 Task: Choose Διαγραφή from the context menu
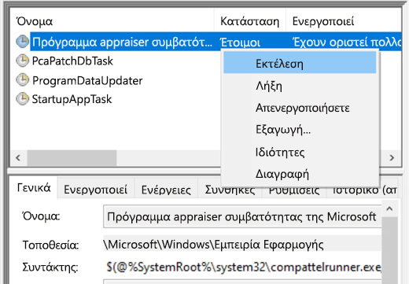pyautogui.click(x=300, y=174)
